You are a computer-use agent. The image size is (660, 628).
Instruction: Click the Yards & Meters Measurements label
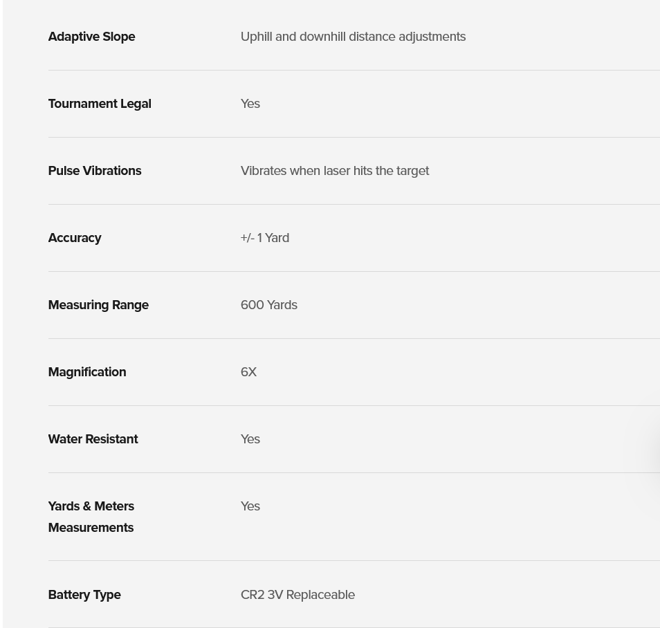(x=91, y=517)
